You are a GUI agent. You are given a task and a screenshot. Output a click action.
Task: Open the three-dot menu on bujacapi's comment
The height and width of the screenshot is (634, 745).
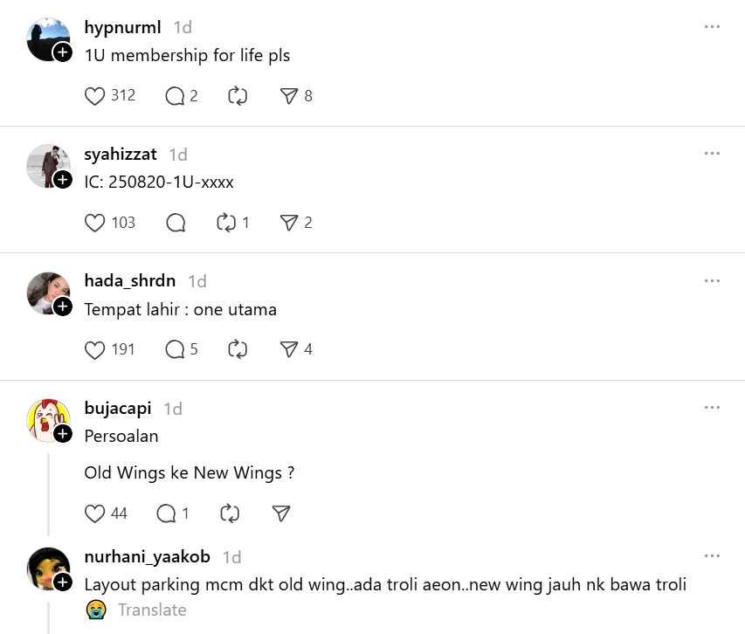click(712, 408)
